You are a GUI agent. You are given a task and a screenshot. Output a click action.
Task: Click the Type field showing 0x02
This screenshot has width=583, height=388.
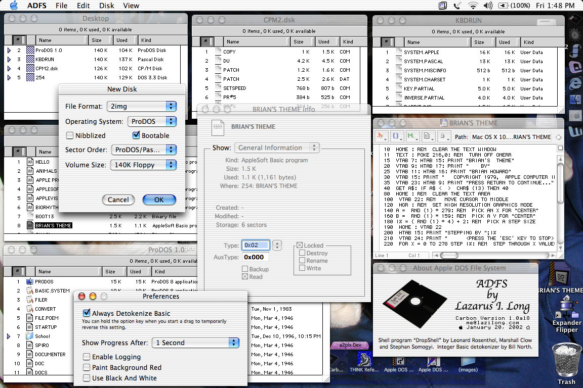tap(256, 245)
